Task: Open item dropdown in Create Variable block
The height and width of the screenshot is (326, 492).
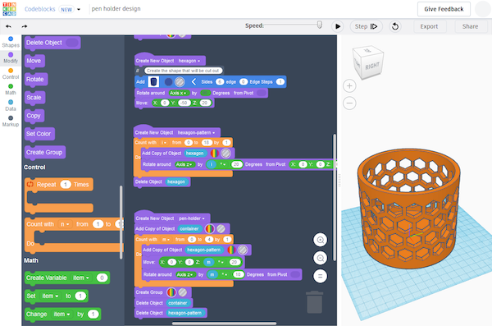Action: click(81, 278)
